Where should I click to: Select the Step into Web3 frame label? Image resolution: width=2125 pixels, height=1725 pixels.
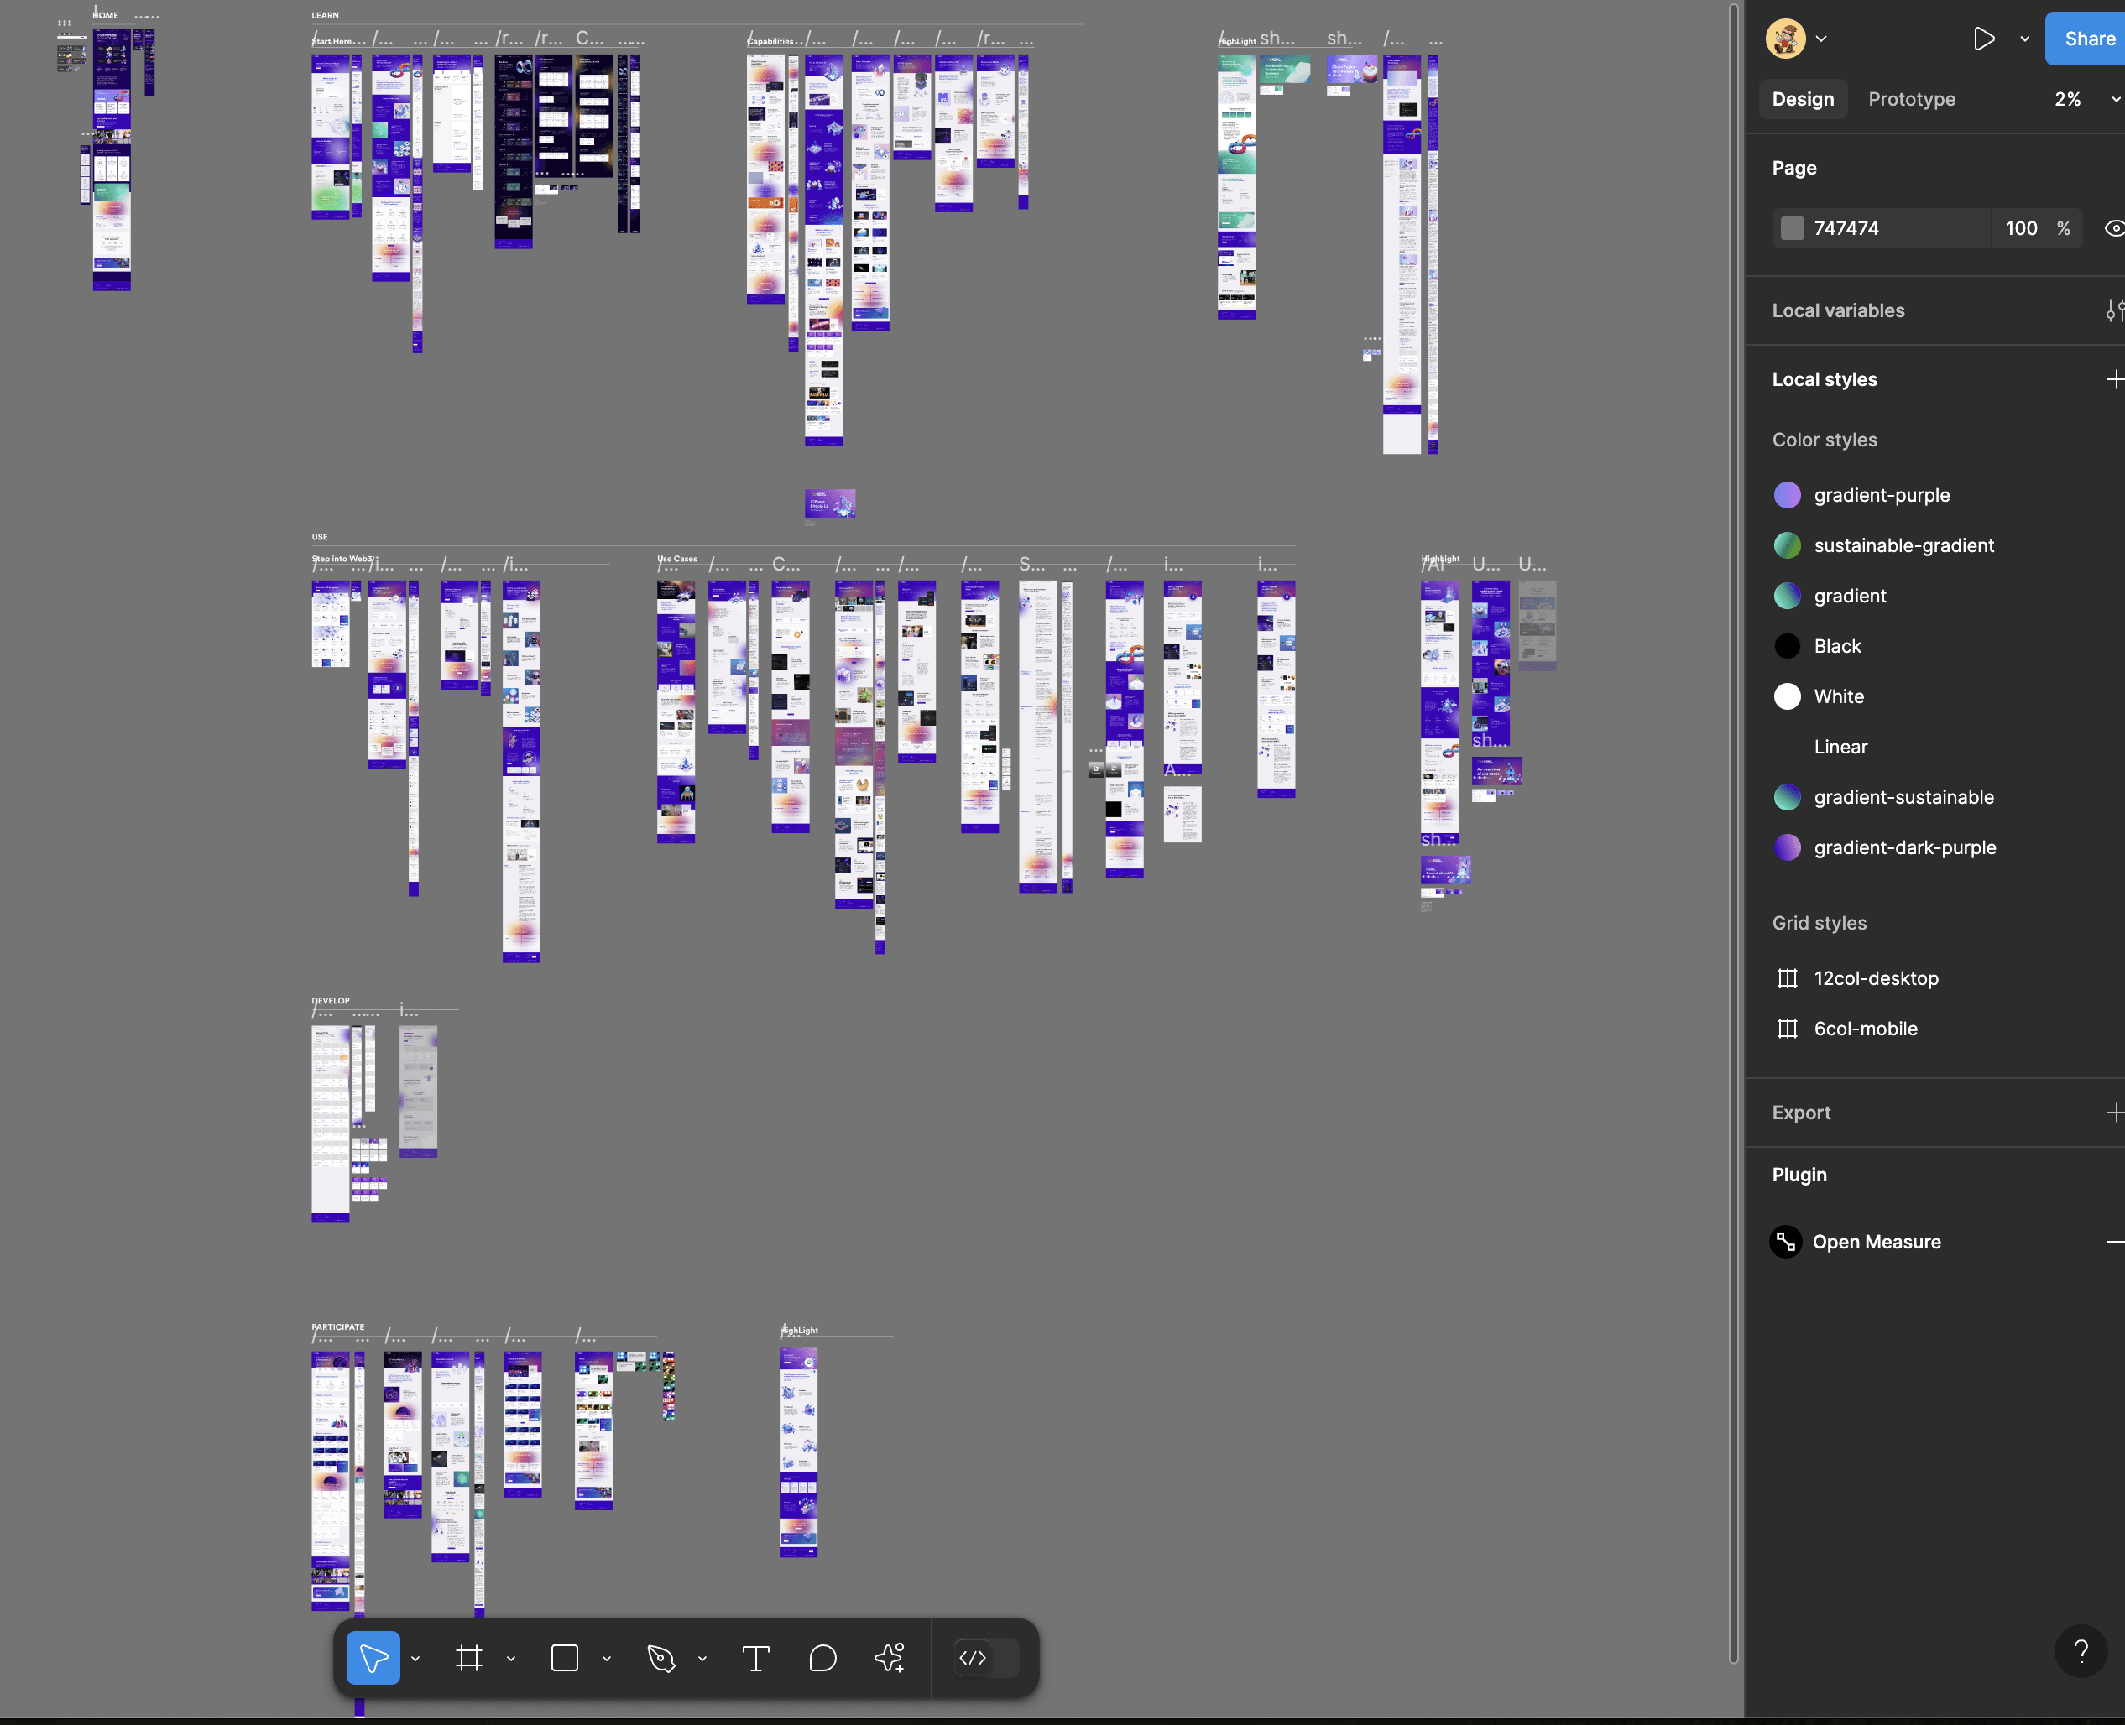[342, 559]
